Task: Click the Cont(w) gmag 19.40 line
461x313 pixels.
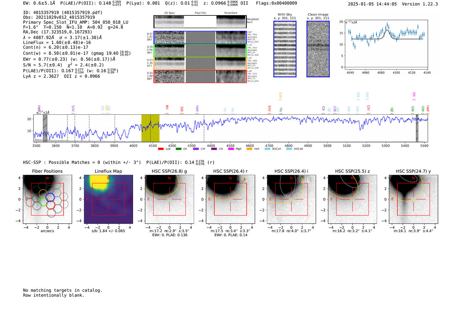Action: click(x=77, y=53)
